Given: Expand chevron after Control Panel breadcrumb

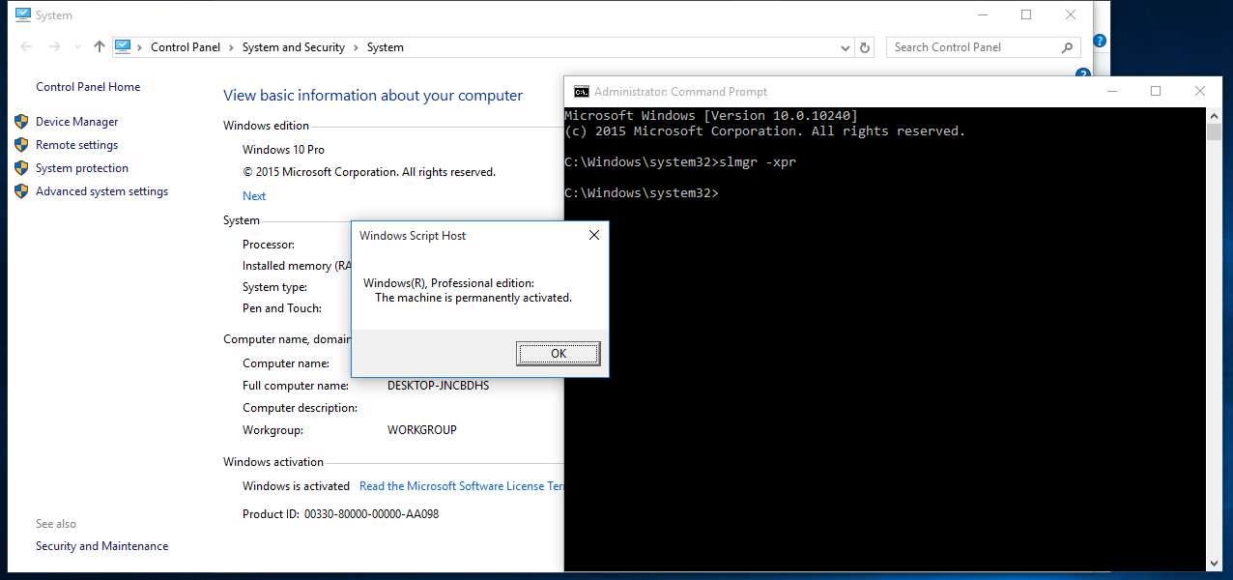Looking at the screenshot, I should click(x=232, y=47).
